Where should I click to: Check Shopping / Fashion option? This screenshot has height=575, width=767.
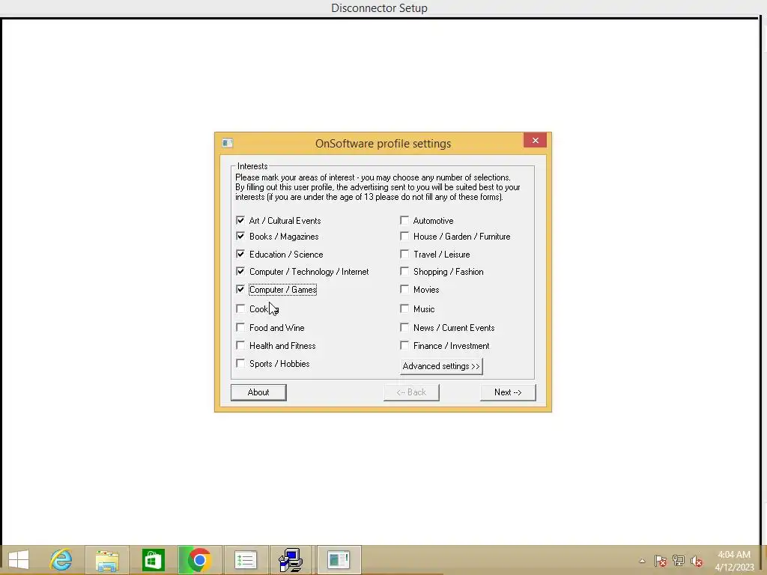[404, 271]
